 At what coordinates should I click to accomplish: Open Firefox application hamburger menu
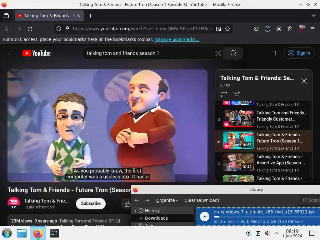point(312,29)
